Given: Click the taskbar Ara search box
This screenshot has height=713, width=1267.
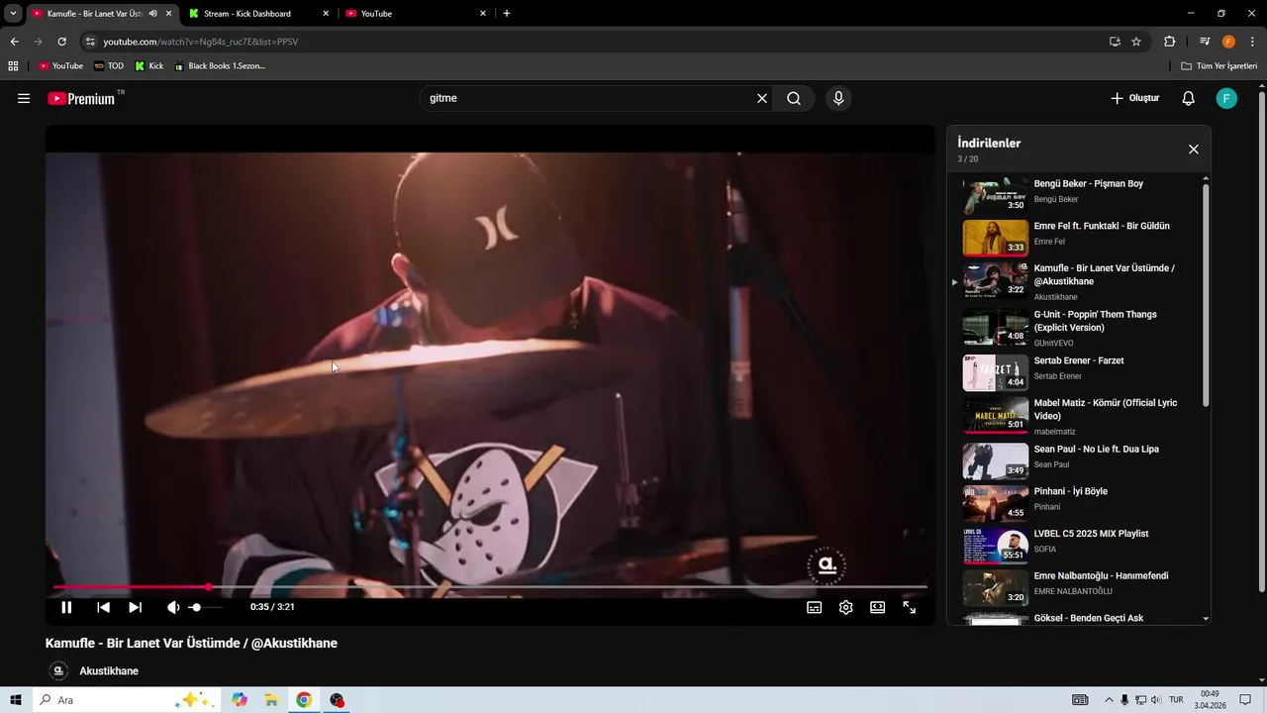Looking at the screenshot, I should [127, 700].
